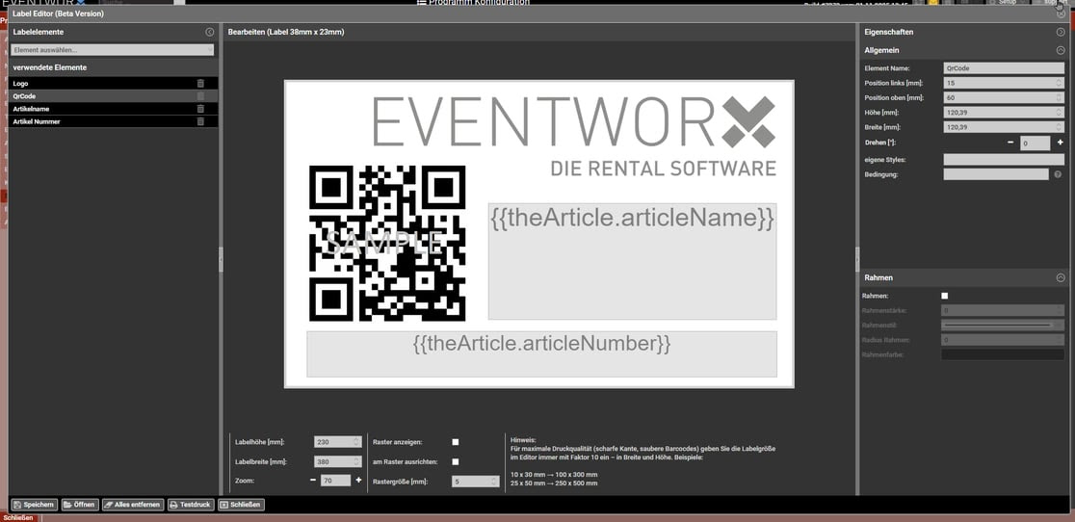
Task: Collapse the Allgemein section
Action: pos(1060,49)
